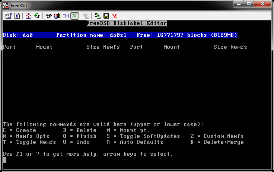Save connection with the floppy disk icon
The image size is (274, 172).
pos(106,16)
